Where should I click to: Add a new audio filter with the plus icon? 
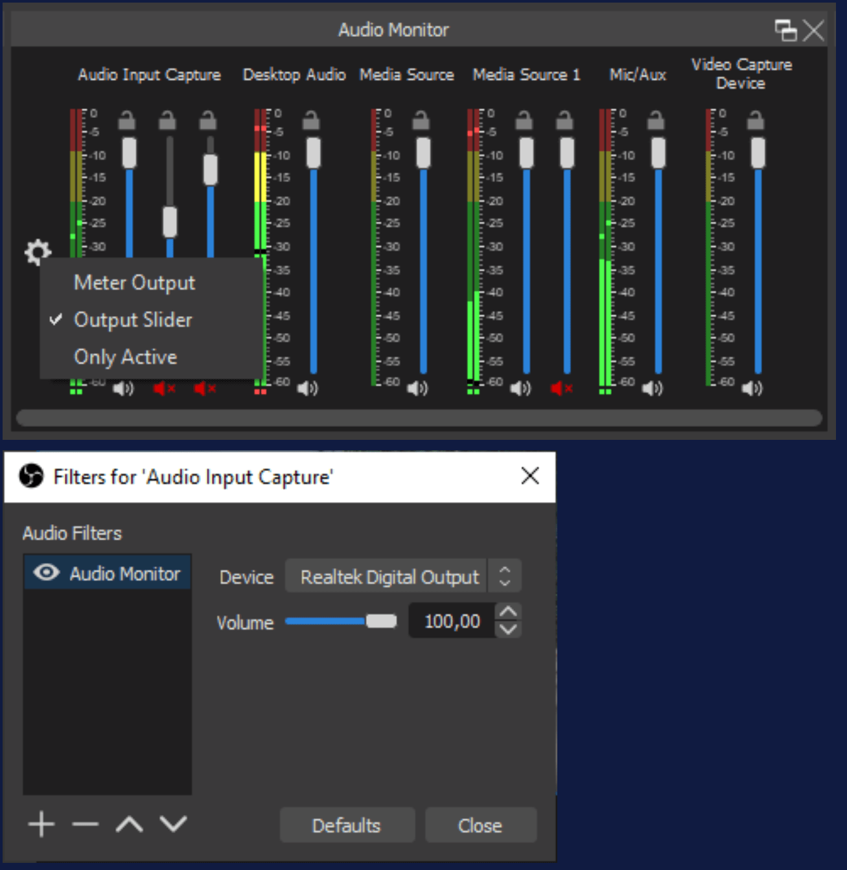point(41,824)
